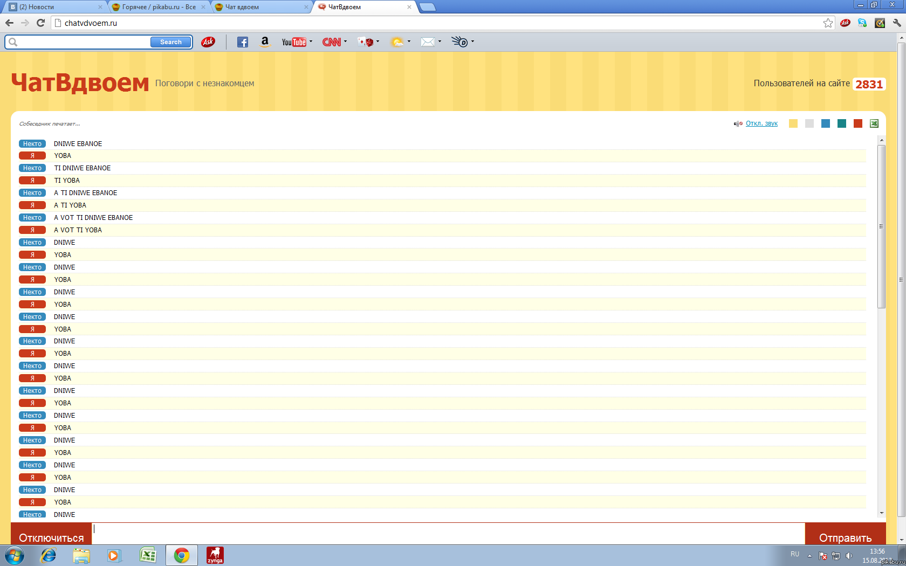906x566 pixels.
Task: Click the Ask toolbar Search button
Action: (170, 42)
